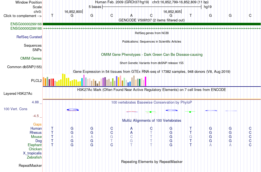Image resolution: width=261 pixels, height=172 pixels.
Task: Click the -4.5 lower conservation scale value
Action: click(36, 116)
